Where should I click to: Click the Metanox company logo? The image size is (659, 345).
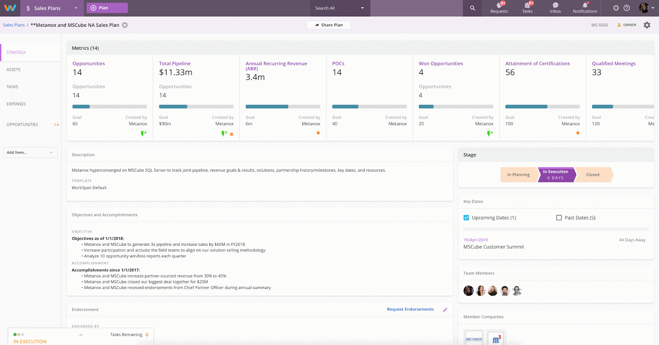coord(474,338)
